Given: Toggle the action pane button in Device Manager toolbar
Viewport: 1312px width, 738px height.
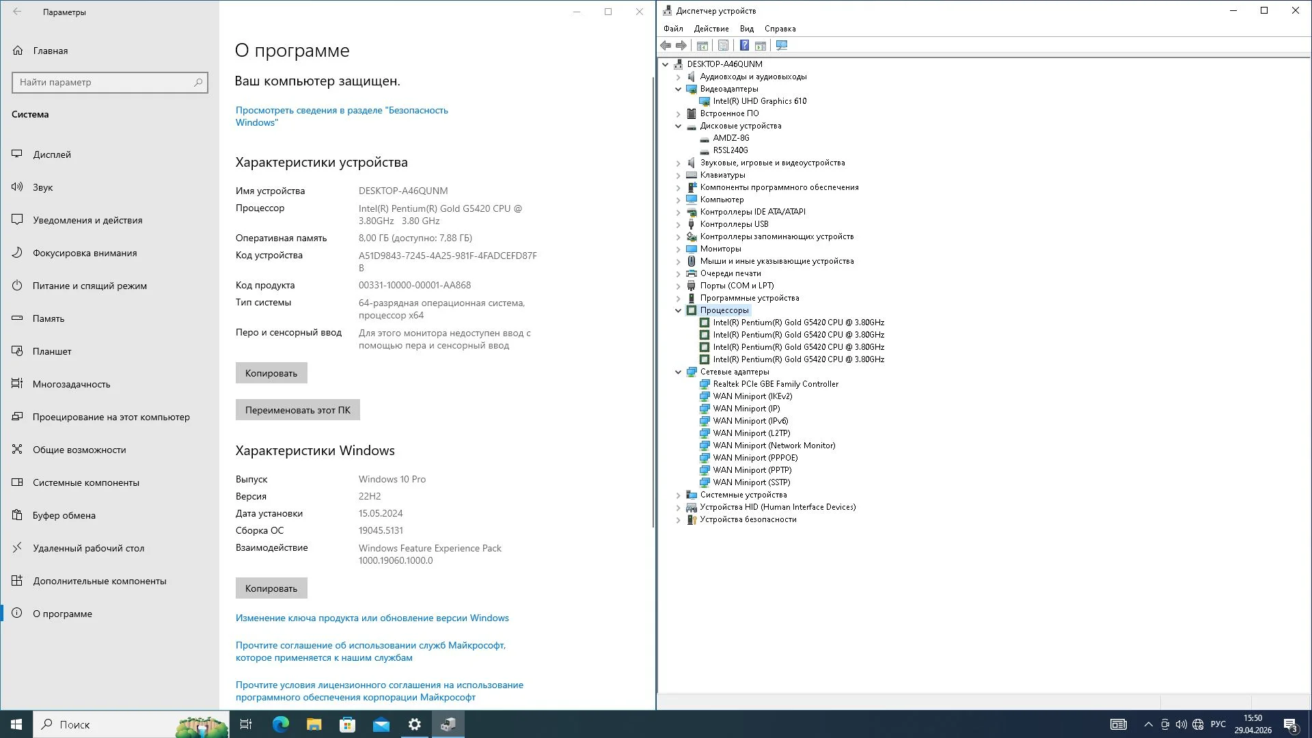Looking at the screenshot, I should click(761, 45).
